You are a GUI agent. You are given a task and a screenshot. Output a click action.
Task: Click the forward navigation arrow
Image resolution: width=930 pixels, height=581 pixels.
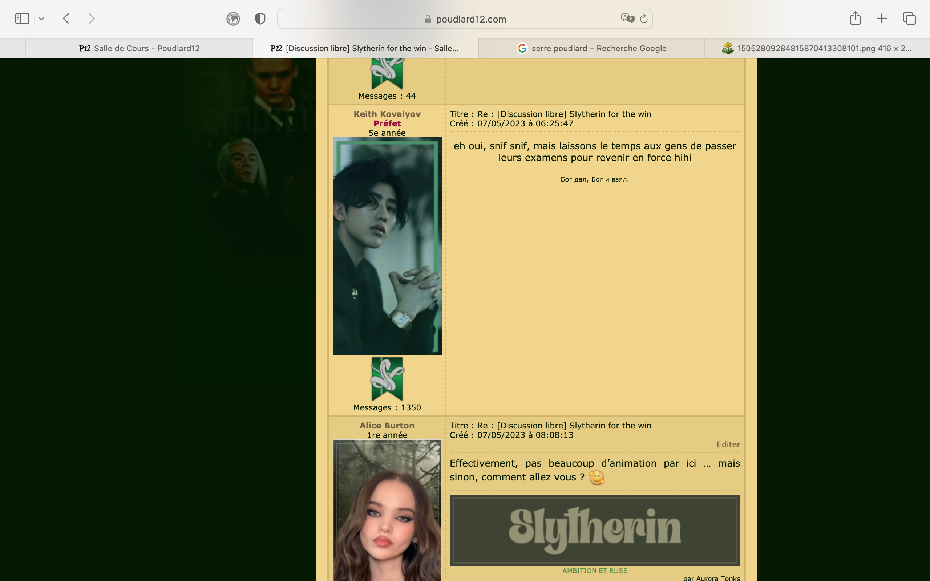coord(92,19)
